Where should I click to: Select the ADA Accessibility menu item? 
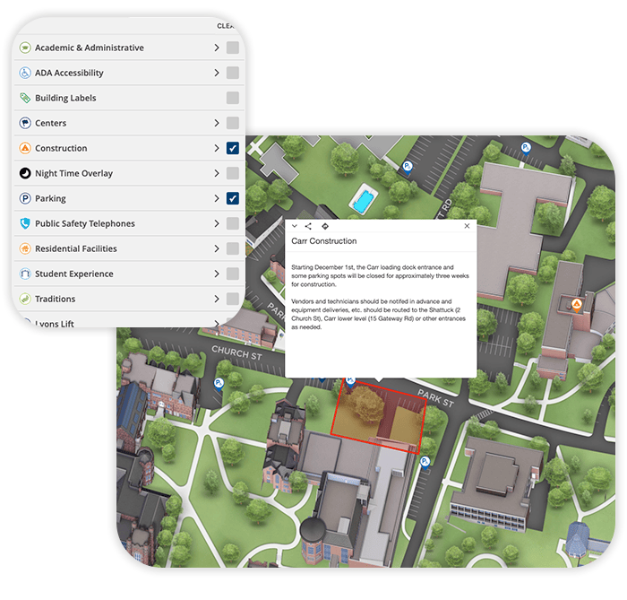tap(69, 73)
